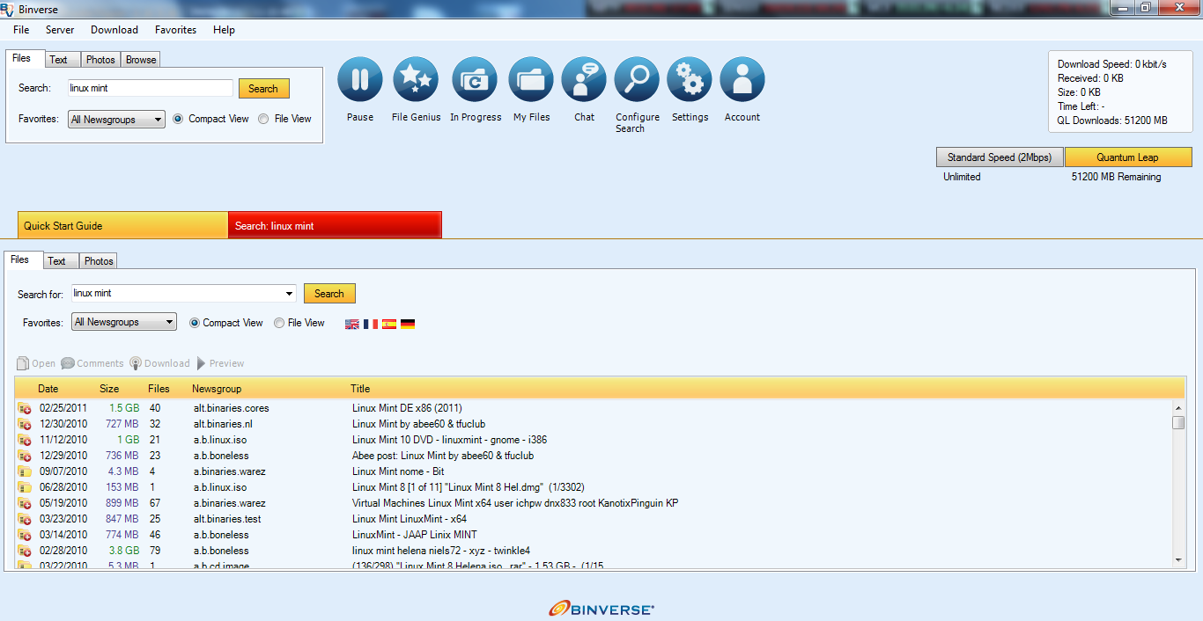Click the Pause round icon
Image resolution: width=1203 pixels, height=621 pixels.
360,80
